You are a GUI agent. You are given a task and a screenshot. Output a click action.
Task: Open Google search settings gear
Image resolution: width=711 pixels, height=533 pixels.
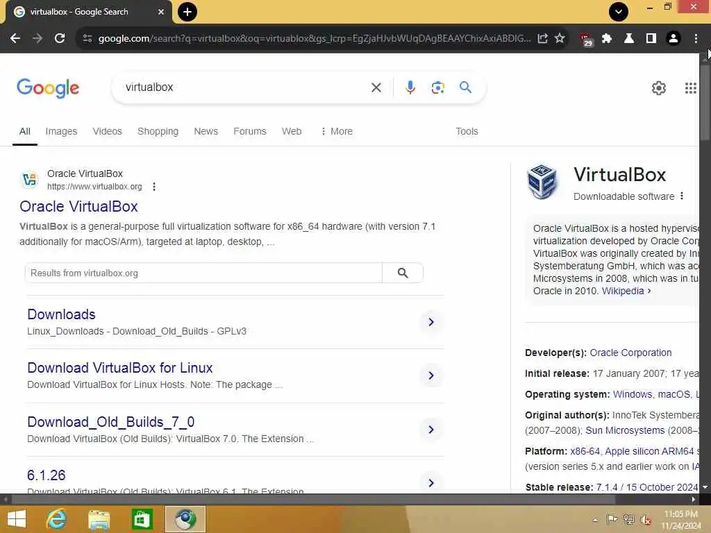658,88
